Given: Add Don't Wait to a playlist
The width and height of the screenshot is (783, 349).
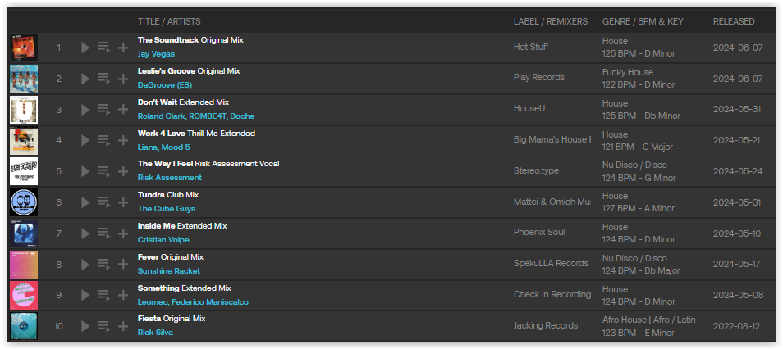Looking at the screenshot, I should click(123, 109).
